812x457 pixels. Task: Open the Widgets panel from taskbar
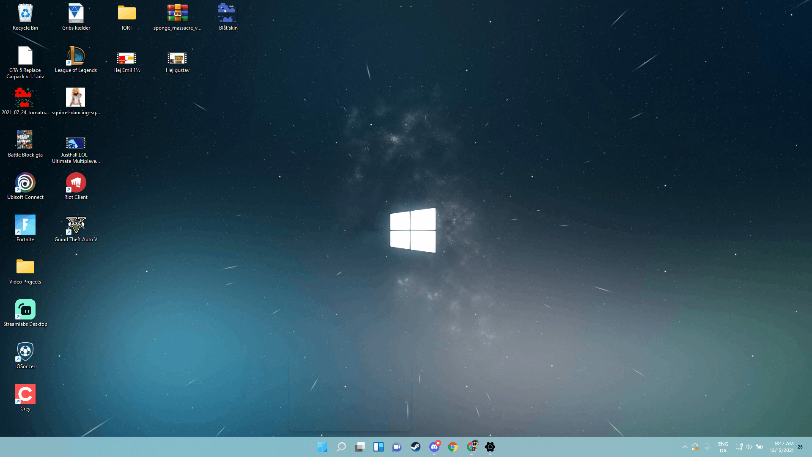(379, 447)
